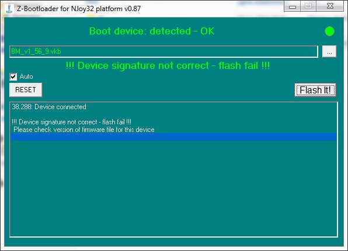The image size is (348, 251).
Task: Select the 'Please check version of firmware' log line
Action: click(x=84, y=130)
